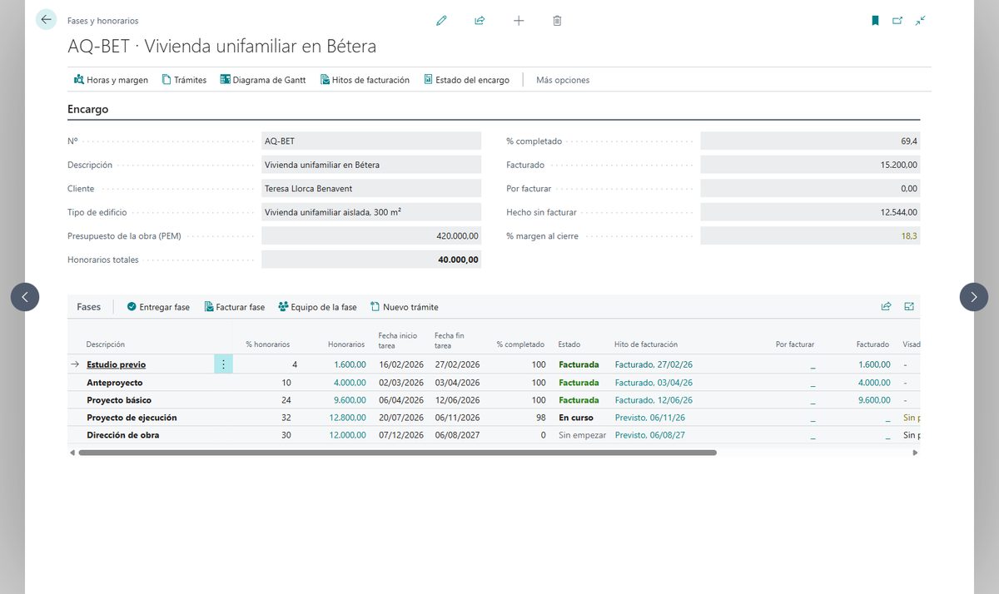This screenshot has height=594, width=999.
Task: Open Estado del encargo
Action: tap(466, 80)
